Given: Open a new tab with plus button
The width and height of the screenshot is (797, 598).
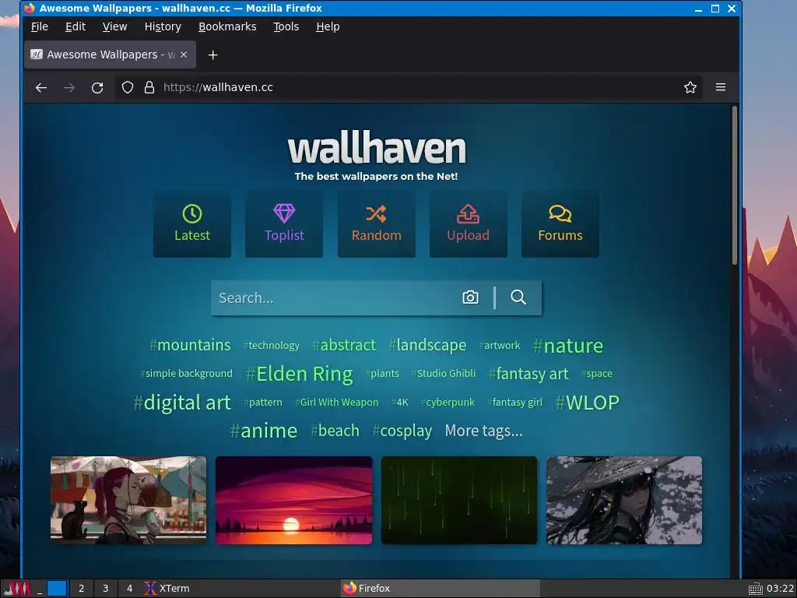Looking at the screenshot, I should click(x=213, y=55).
